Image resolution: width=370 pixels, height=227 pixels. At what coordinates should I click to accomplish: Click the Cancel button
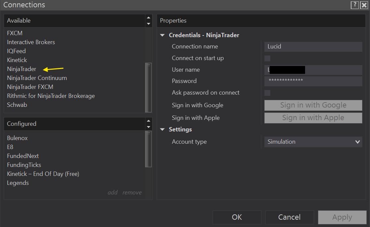pyautogui.click(x=290, y=217)
